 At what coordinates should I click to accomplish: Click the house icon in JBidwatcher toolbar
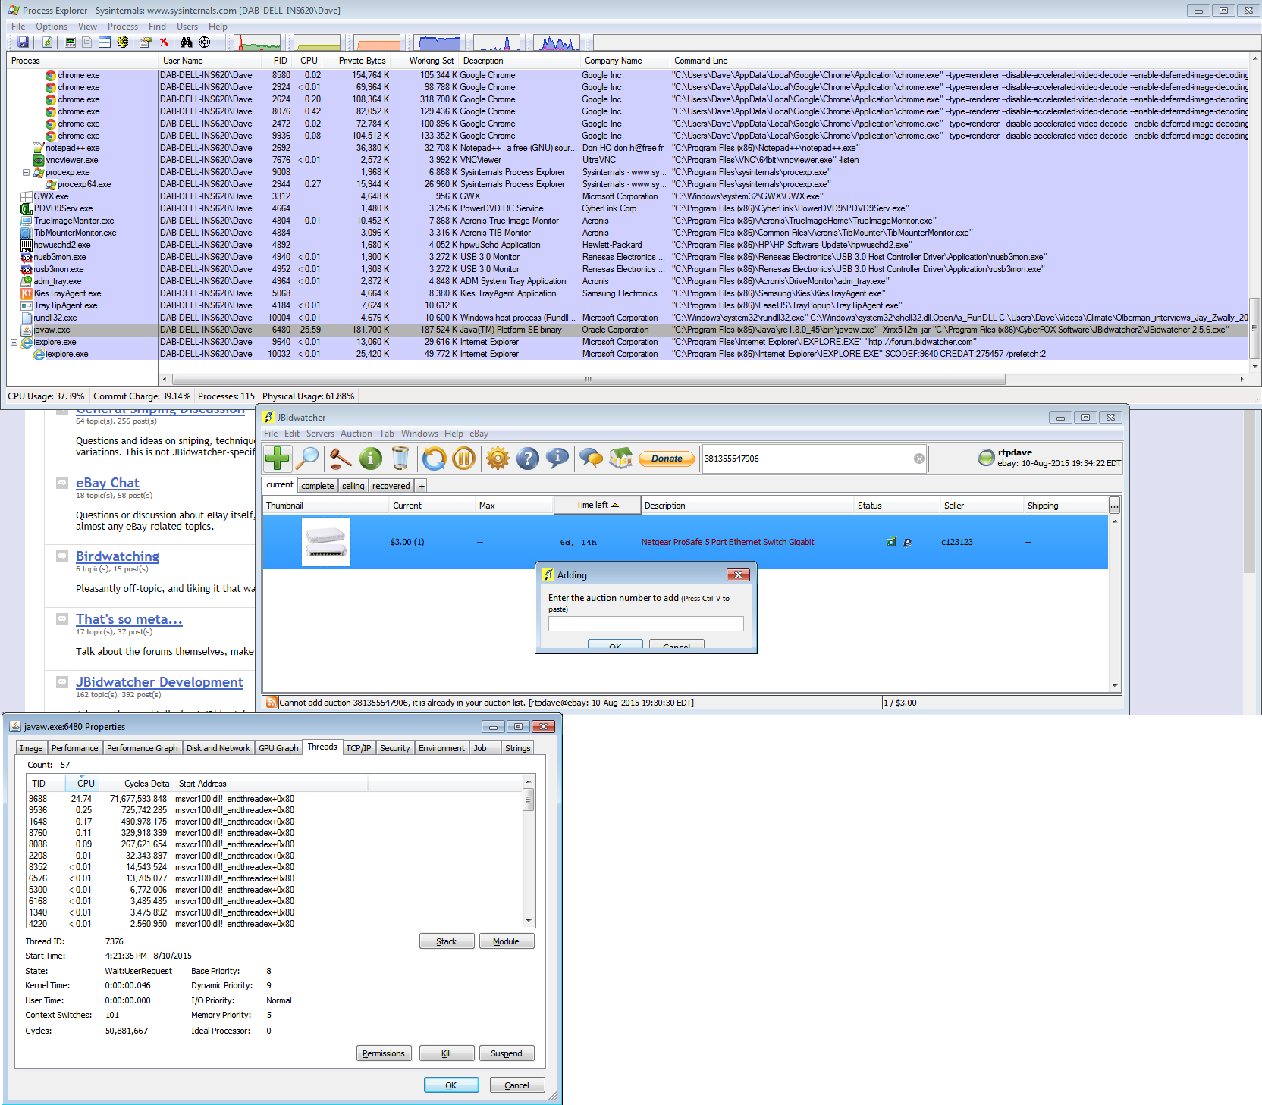620,458
